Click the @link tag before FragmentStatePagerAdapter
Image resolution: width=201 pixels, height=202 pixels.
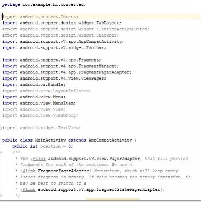pyautogui.click(x=29, y=189)
